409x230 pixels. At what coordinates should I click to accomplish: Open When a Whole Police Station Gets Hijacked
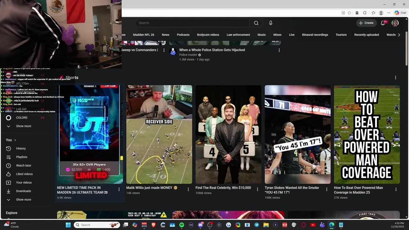(x=212, y=50)
